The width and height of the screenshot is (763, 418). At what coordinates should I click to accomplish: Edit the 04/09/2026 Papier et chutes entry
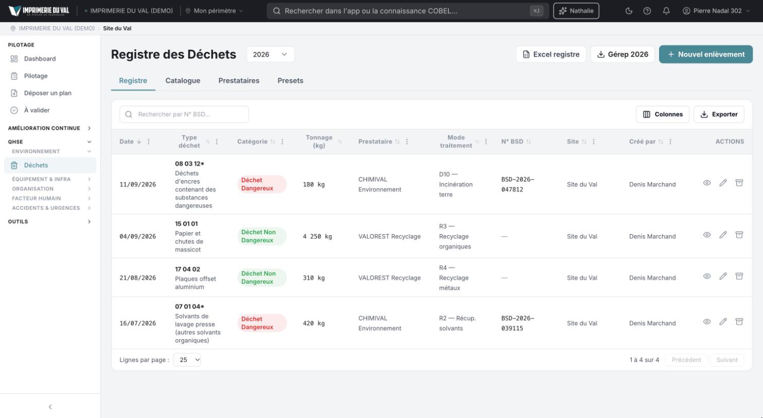(723, 235)
